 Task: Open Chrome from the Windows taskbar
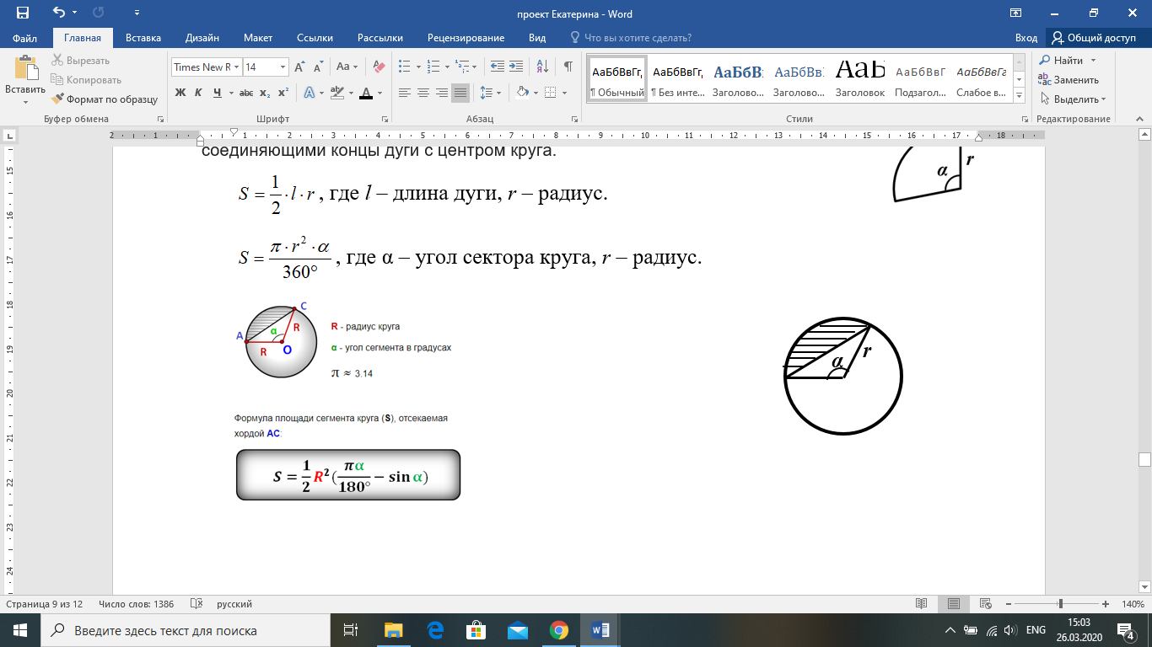558,630
